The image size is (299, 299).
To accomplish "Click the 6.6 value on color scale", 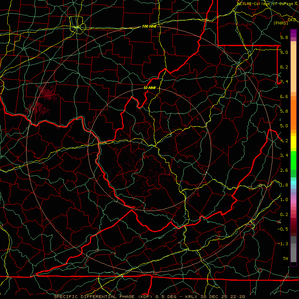I will [284, 96].
